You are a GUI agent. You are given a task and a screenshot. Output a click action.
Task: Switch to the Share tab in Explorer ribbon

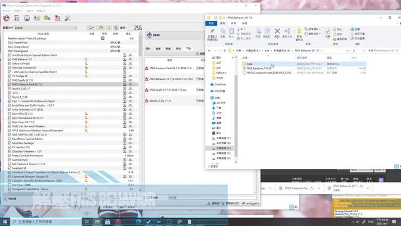[x=234, y=23]
